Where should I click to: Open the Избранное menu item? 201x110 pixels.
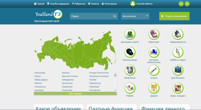tap(80, 4)
